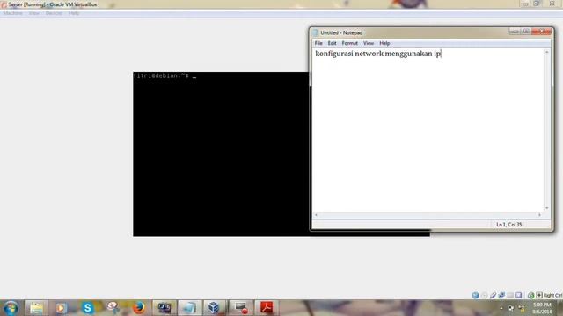Click the Debian terminal prompt line
This screenshot has height=316, width=563.
click(x=165, y=76)
